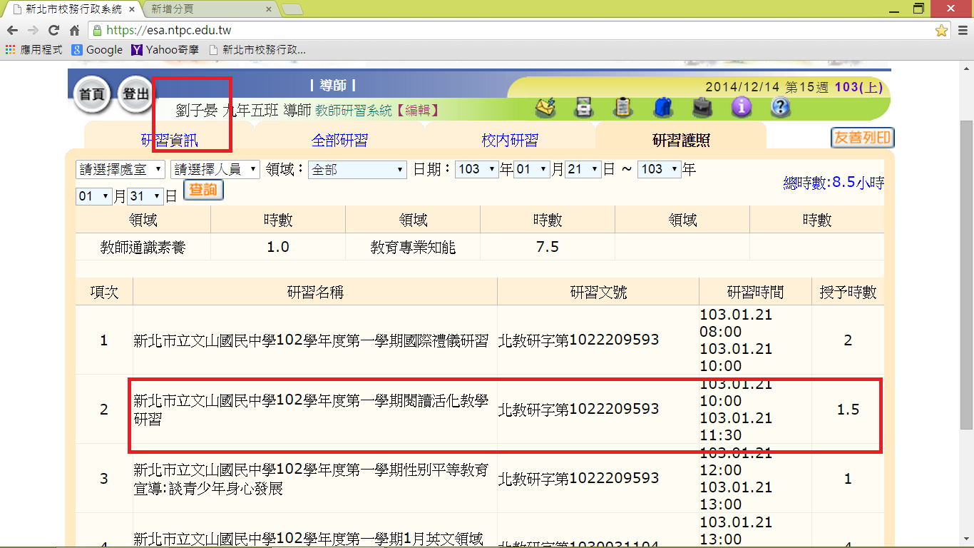974x548 pixels.
Task: Click the 【編輯】 edit link
Action: 417,111
